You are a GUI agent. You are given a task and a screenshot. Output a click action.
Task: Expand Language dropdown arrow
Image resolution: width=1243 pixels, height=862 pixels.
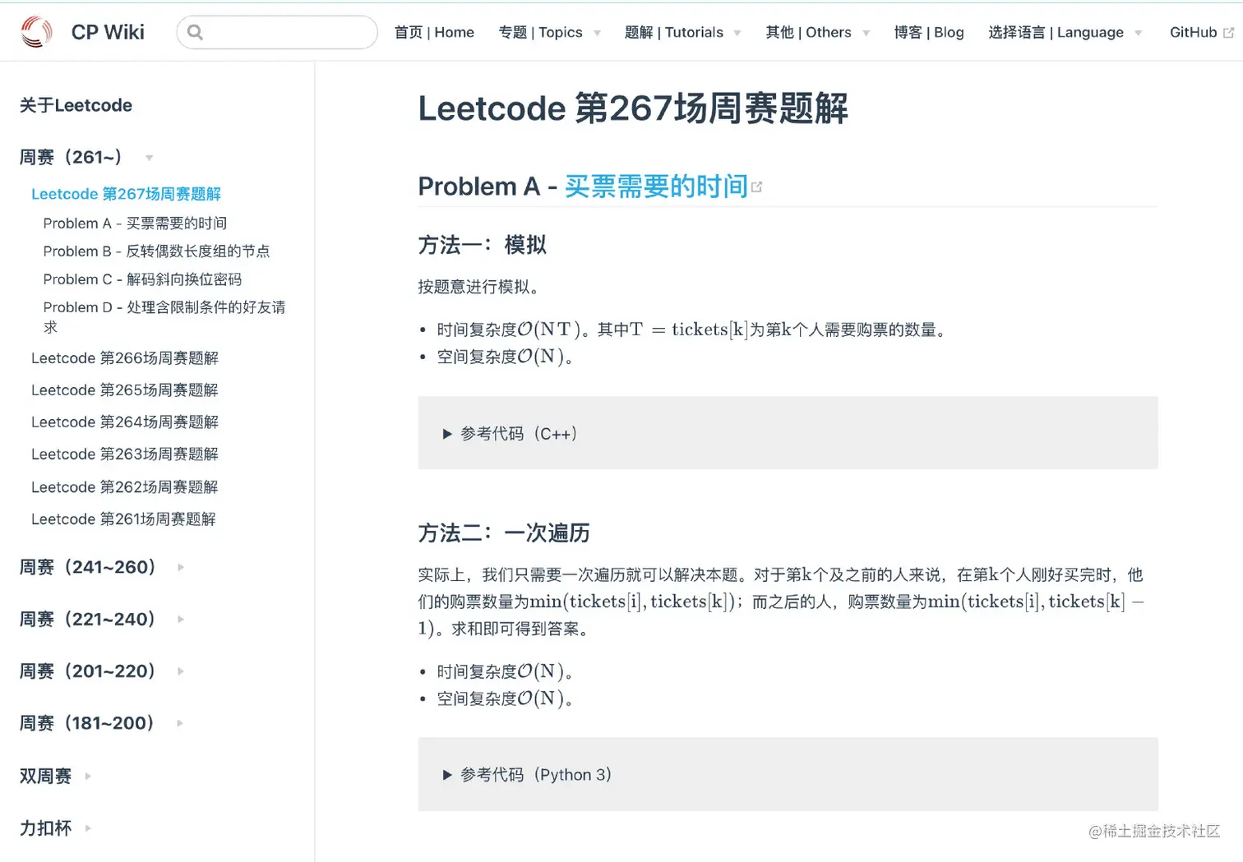click(1138, 34)
